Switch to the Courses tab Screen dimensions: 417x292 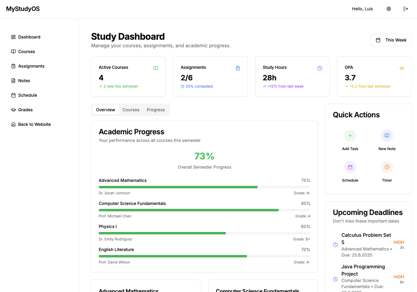click(x=131, y=110)
